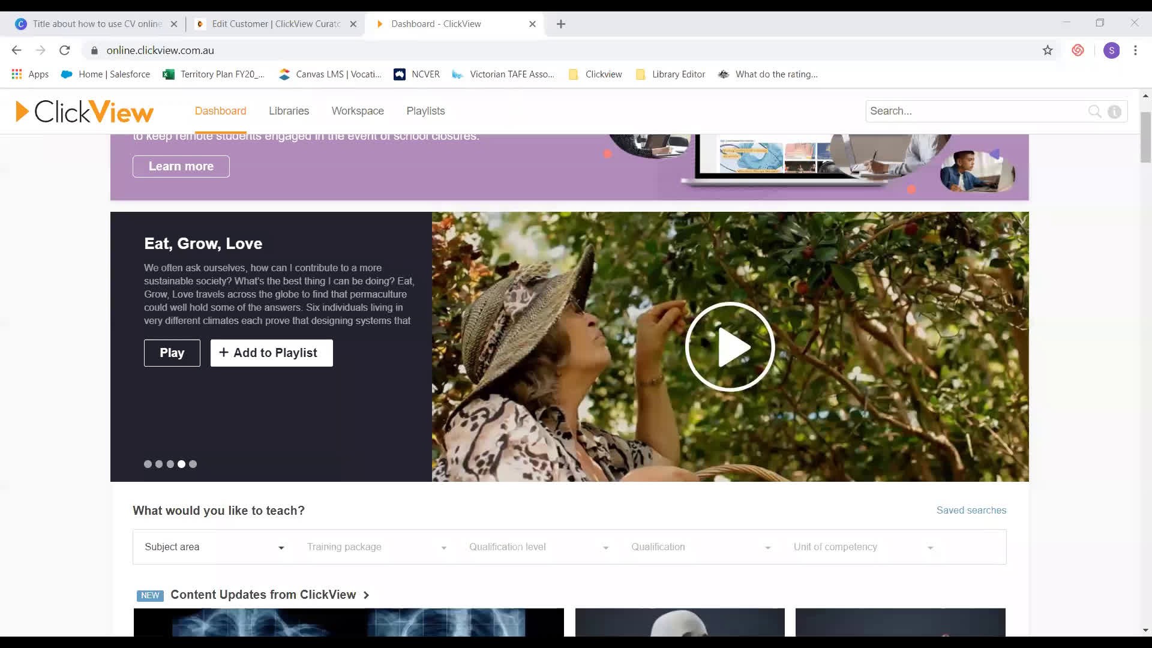Click the search info icon
1152x648 pixels.
coord(1114,112)
